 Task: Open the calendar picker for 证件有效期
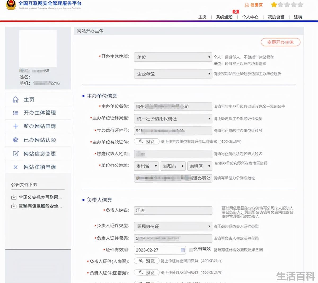pos(183,250)
